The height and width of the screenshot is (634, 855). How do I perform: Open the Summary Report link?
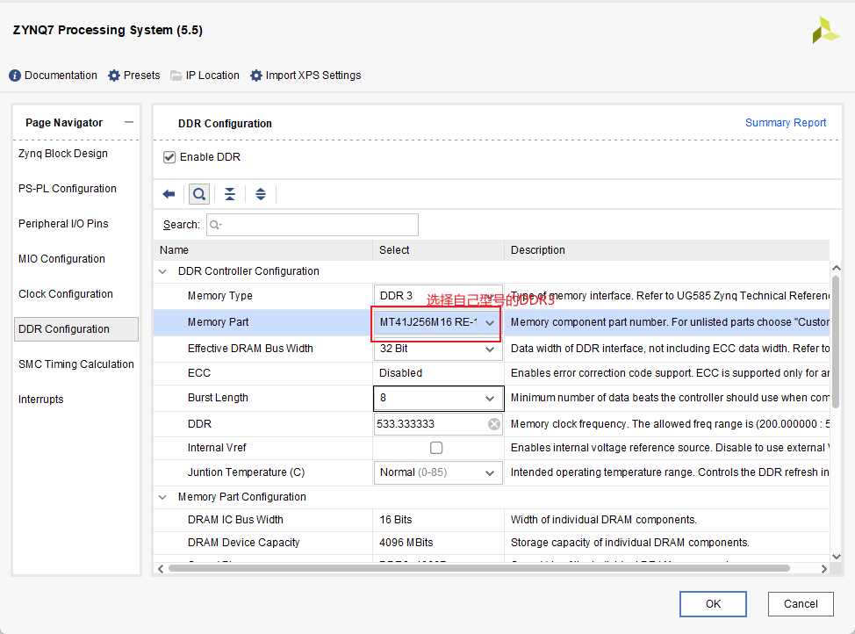[x=786, y=123]
